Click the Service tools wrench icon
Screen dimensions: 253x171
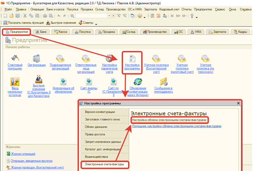tap(192, 16)
